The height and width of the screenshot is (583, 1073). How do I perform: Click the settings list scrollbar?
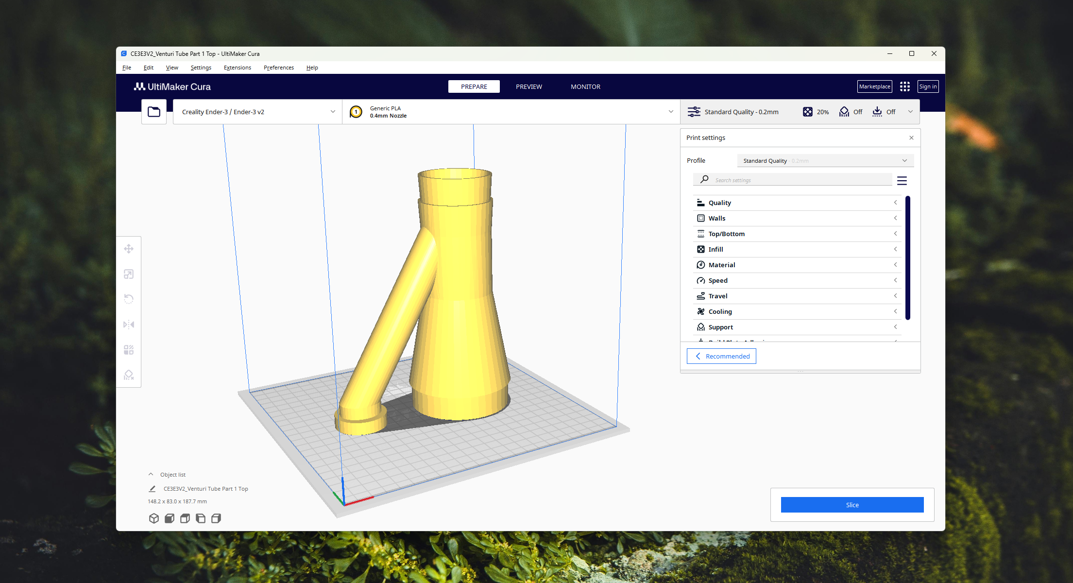[x=907, y=257]
